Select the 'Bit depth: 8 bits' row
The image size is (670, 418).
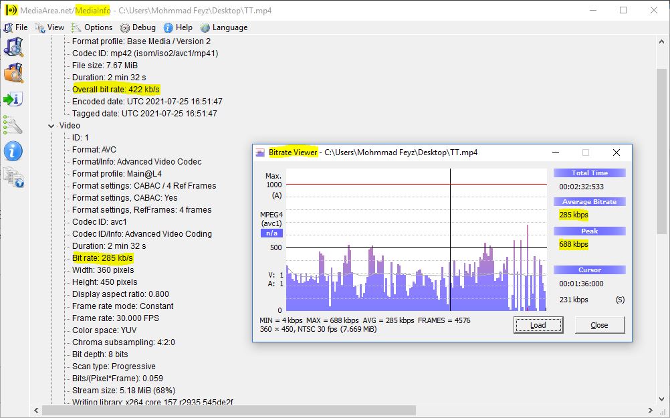[x=100, y=354]
